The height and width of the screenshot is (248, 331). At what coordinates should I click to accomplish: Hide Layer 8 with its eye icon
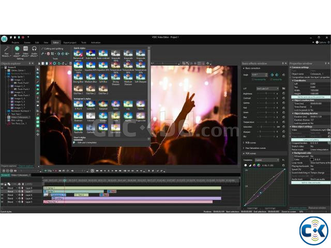(2, 188)
